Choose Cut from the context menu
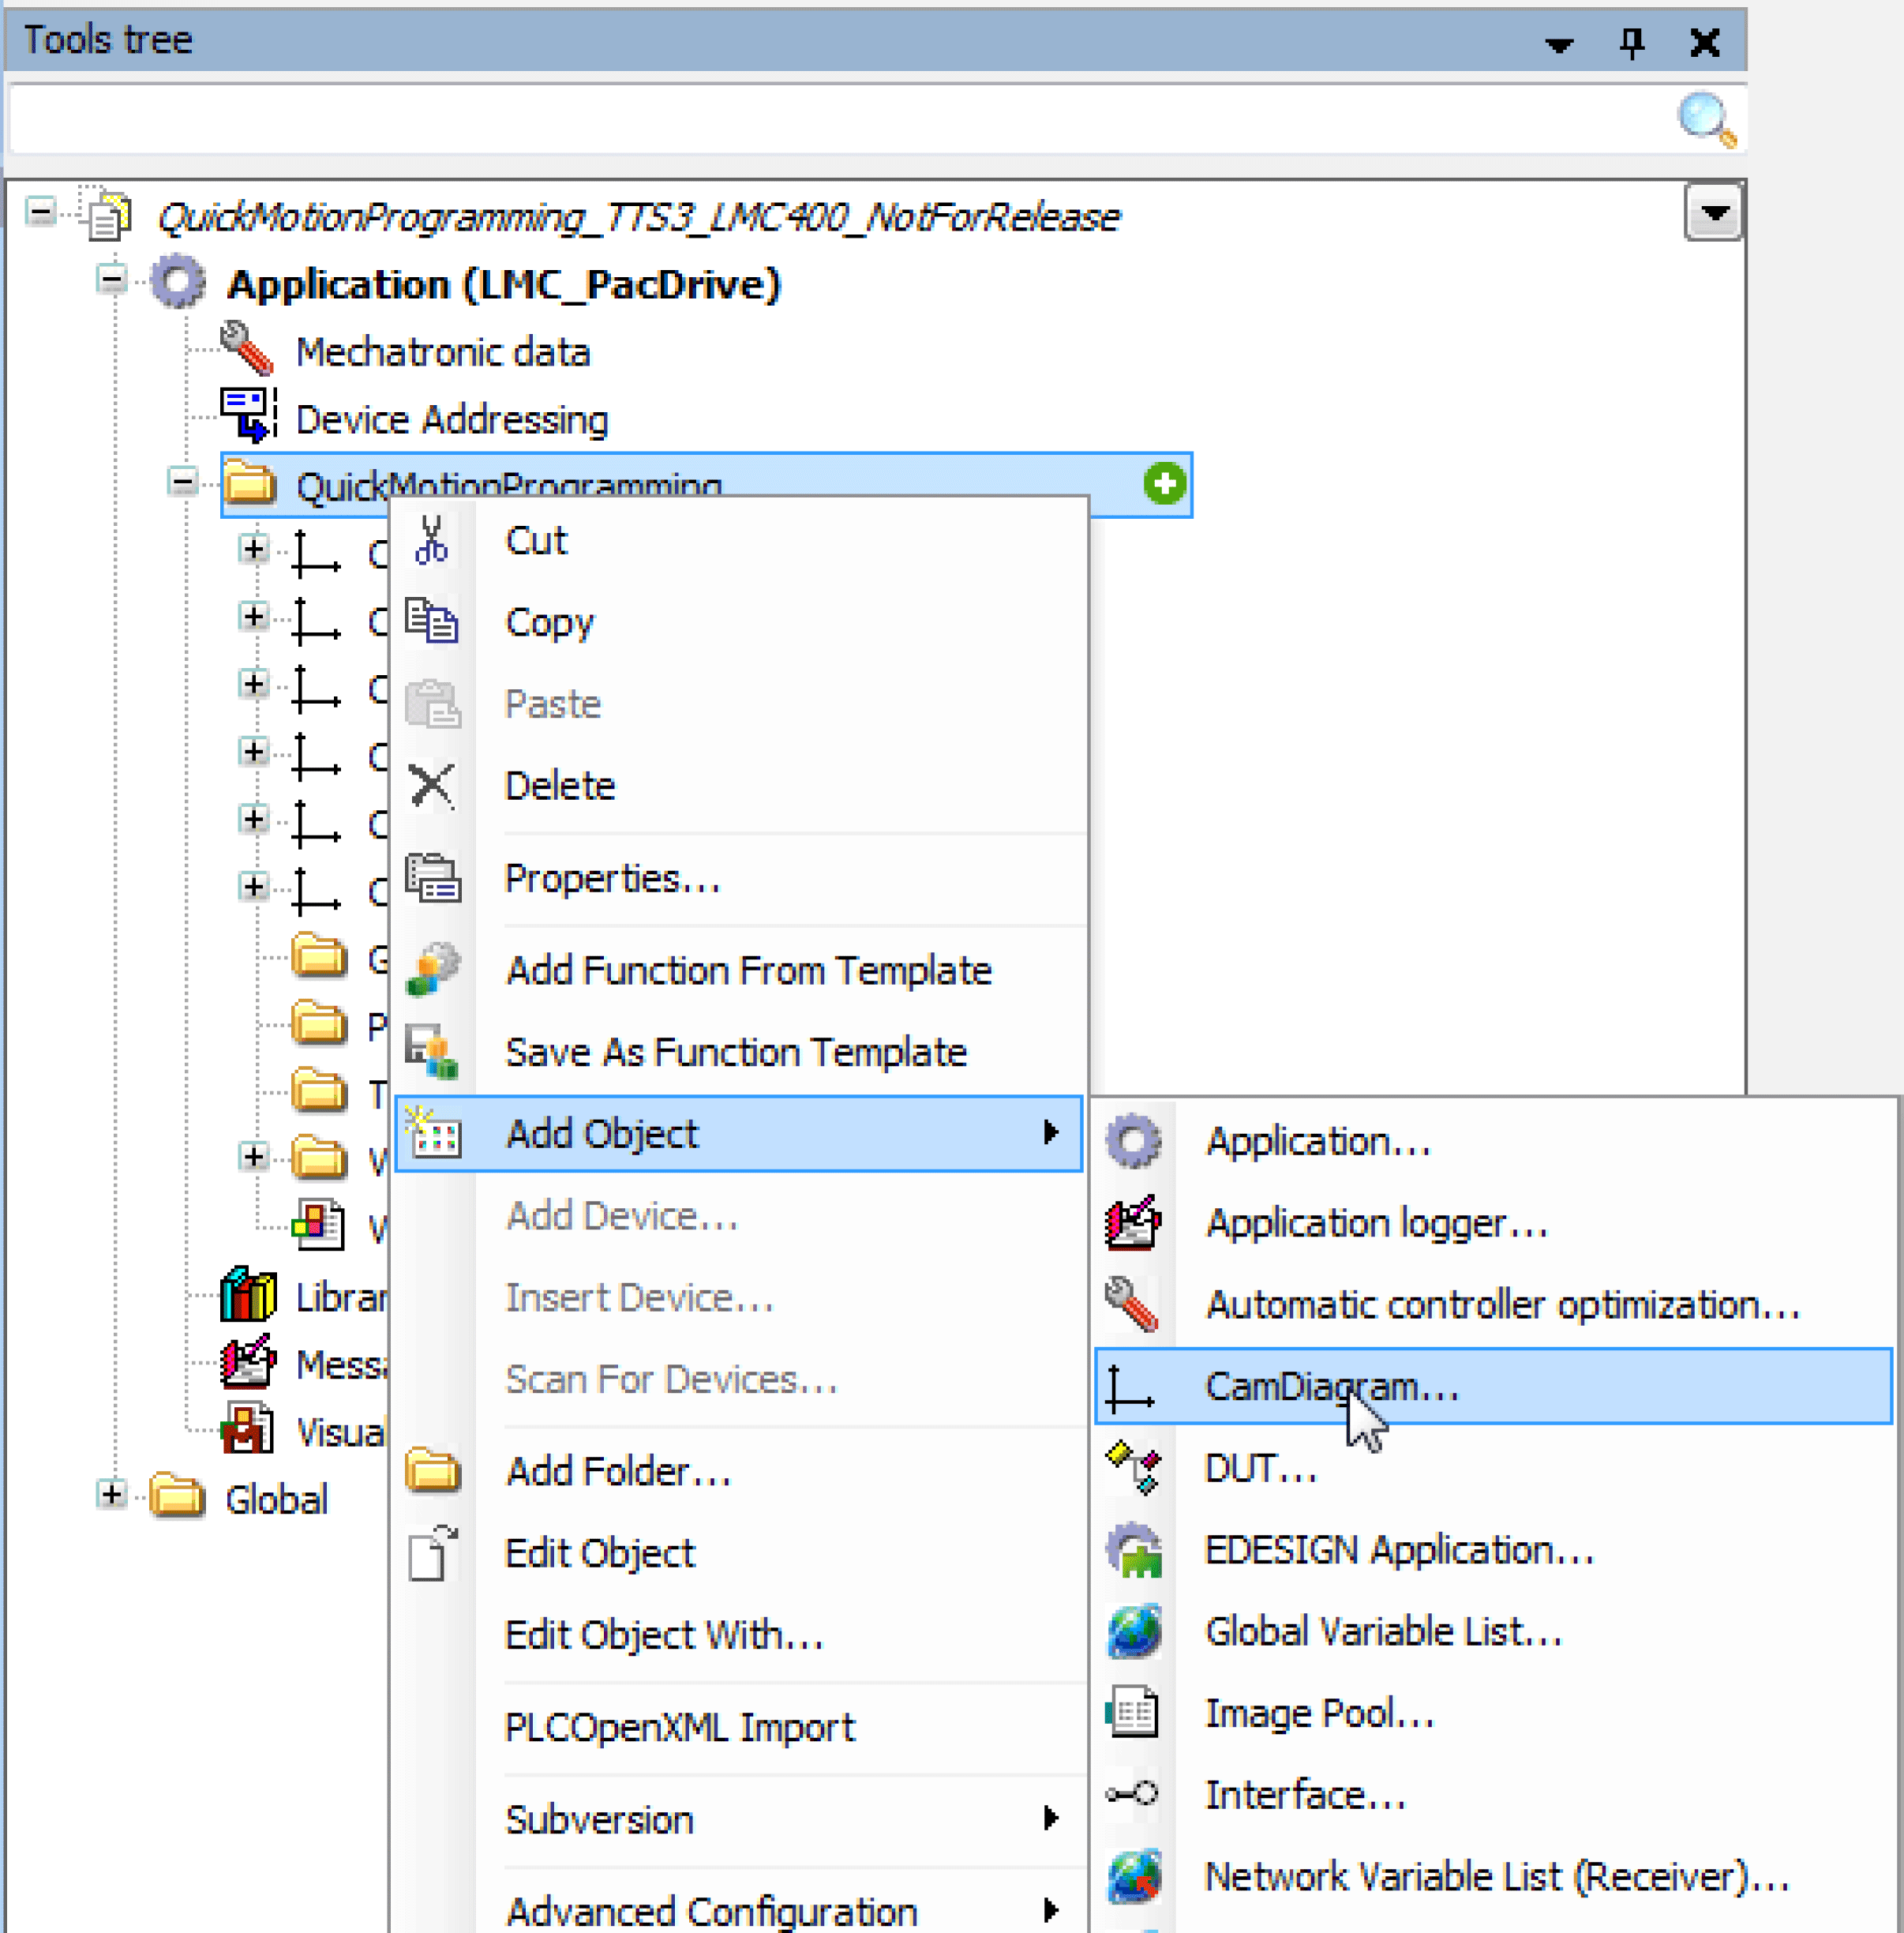The width and height of the screenshot is (1904, 1933). coord(738,541)
